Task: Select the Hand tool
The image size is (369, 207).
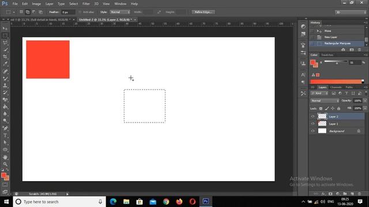Action: [x=5, y=157]
